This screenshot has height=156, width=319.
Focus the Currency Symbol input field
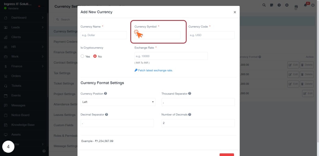click(x=157, y=35)
